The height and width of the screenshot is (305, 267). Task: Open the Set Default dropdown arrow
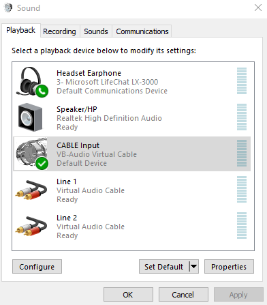tap(194, 266)
